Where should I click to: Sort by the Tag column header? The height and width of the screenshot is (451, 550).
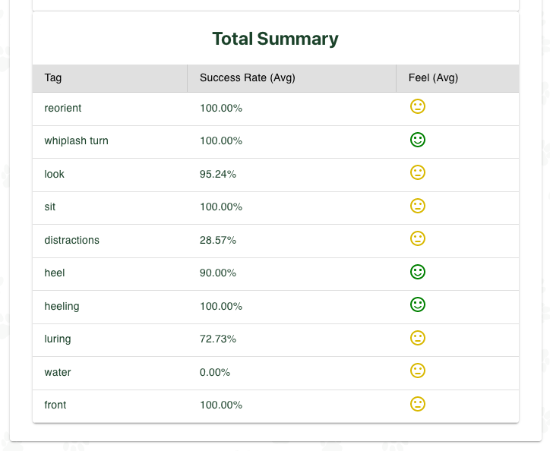tap(53, 77)
